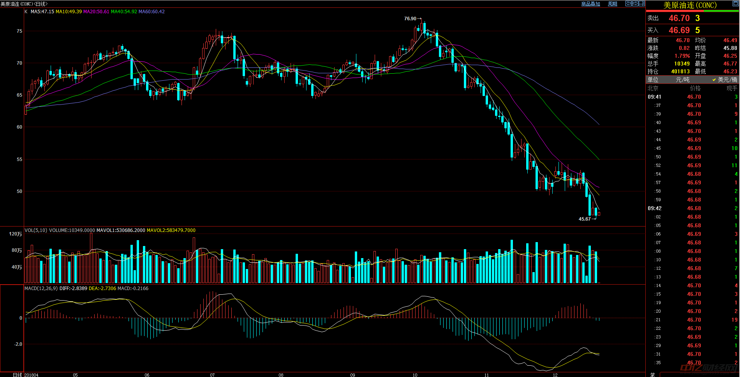Click the 日线 period label at bottom left
The width and height of the screenshot is (740, 377).
[17, 375]
